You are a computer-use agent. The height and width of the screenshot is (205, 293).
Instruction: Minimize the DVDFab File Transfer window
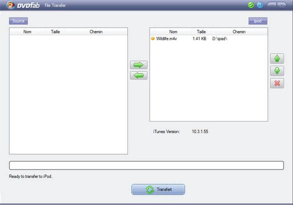(x=272, y=5)
